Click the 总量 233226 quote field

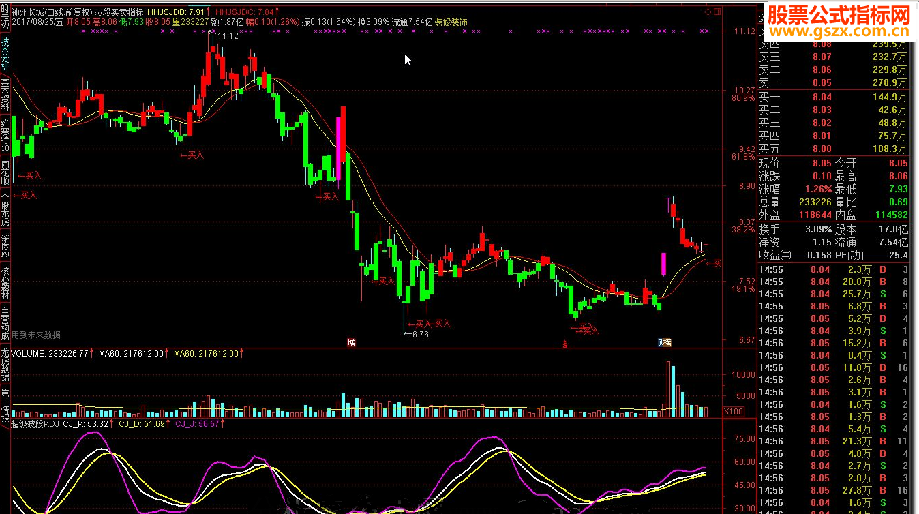pyautogui.click(x=796, y=202)
